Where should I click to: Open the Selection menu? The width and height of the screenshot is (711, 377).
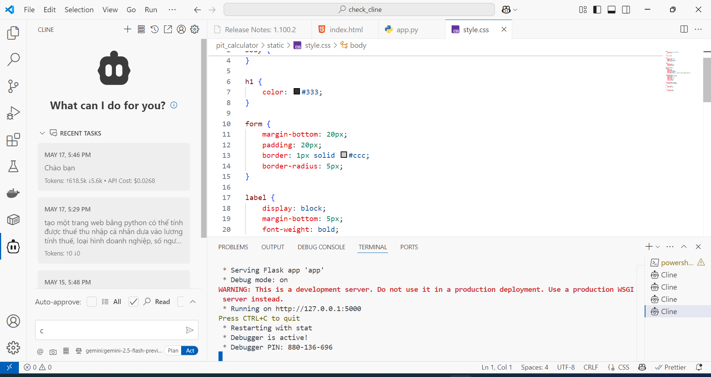pos(79,10)
